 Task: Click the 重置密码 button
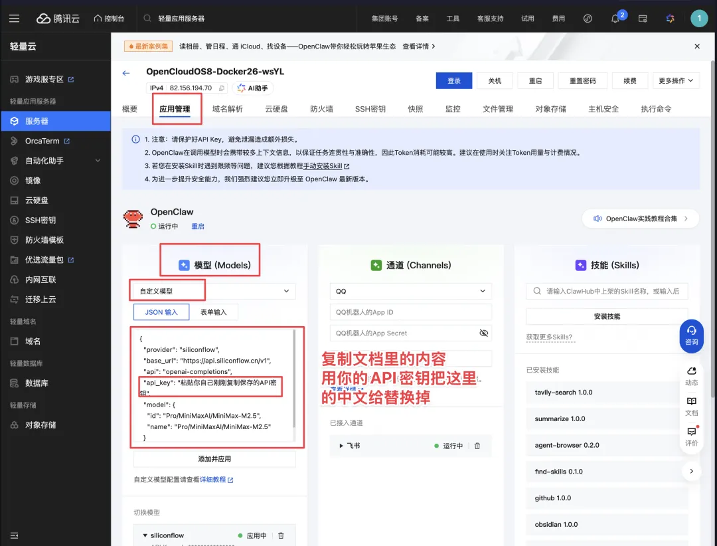pyautogui.click(x=583, y=80)
